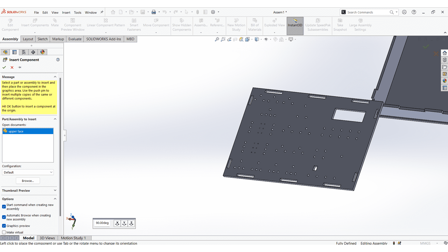448x252 pixels.
Task: Switch to the Sketch tab
Action: [43, 39]
